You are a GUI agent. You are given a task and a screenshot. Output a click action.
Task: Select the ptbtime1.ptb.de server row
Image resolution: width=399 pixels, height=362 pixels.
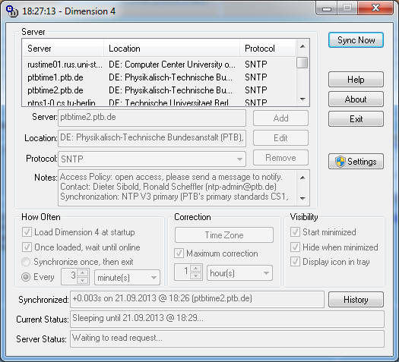point(160,77)
